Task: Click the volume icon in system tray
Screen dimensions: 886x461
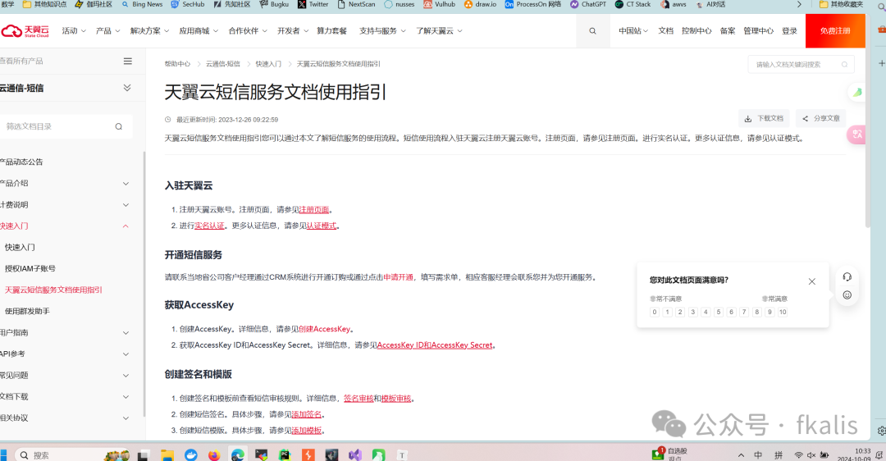Action: (x=811, y=454)
